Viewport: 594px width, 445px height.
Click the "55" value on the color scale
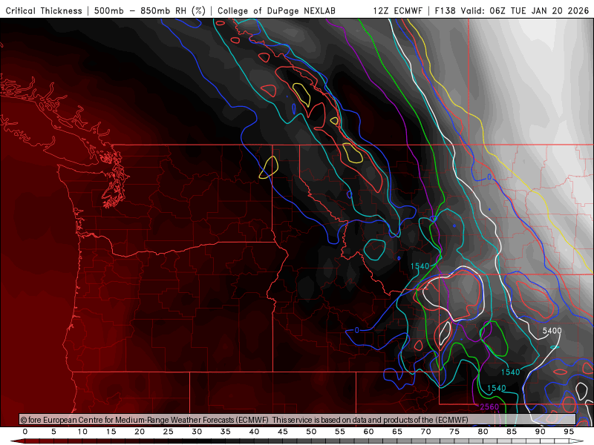click(340, 432)
